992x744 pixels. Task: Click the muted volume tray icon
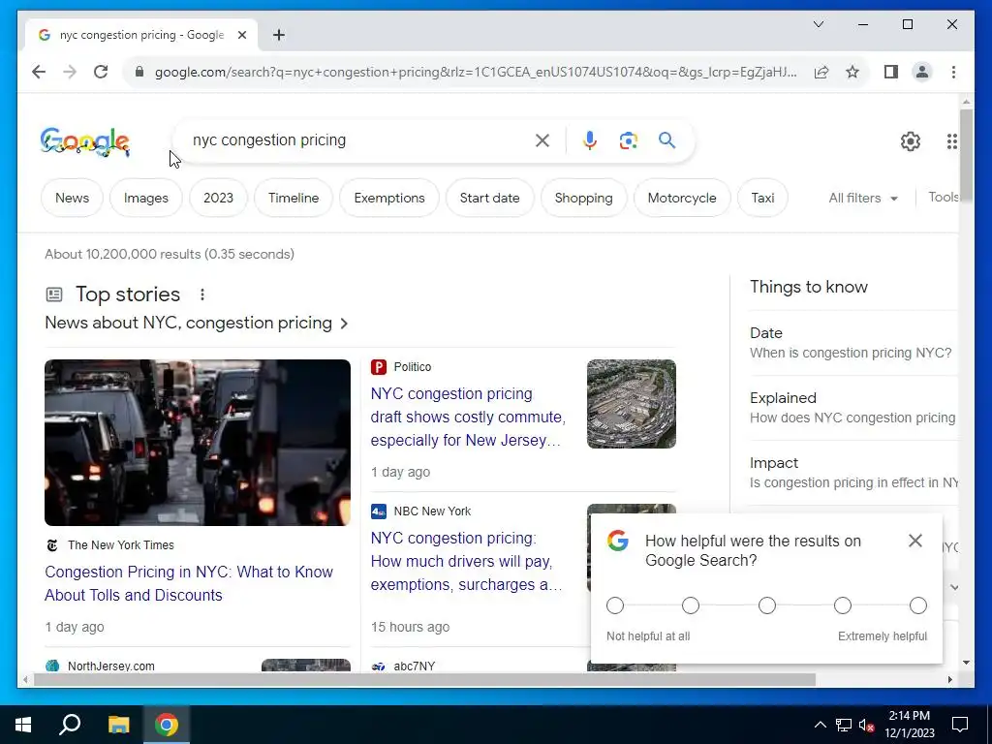tap(866, 725)
